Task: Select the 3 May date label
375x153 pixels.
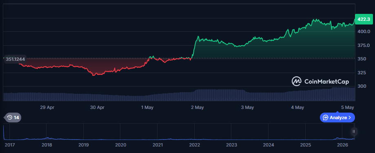Action: click(x=248, y=107)
